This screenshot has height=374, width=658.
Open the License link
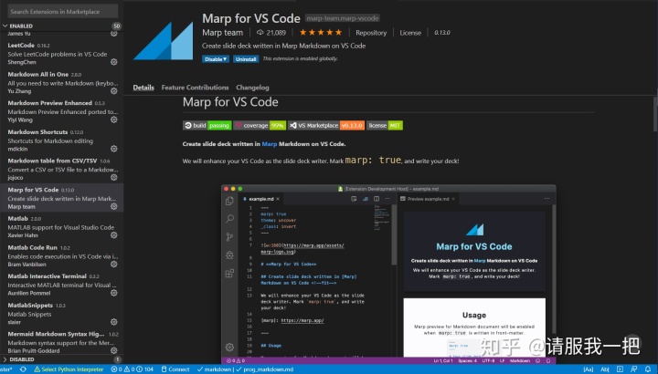410,33
